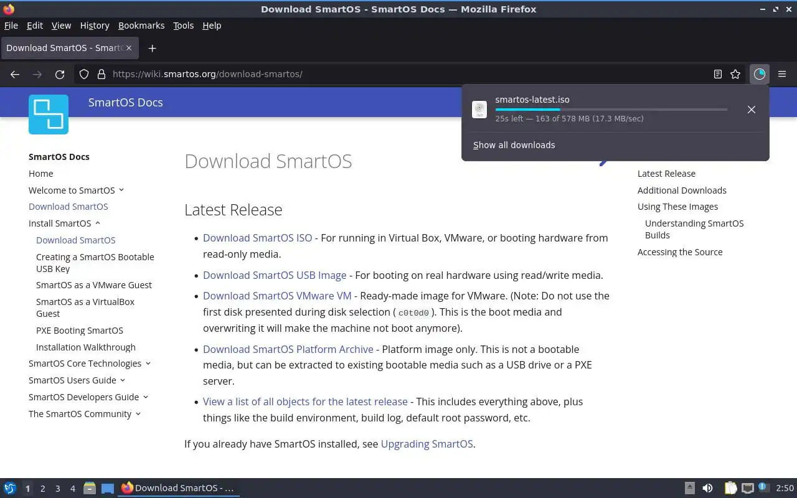Open the Firefox hamburger menu
Viewport: 797px width, 498px height.
click(x=782, y=74)
